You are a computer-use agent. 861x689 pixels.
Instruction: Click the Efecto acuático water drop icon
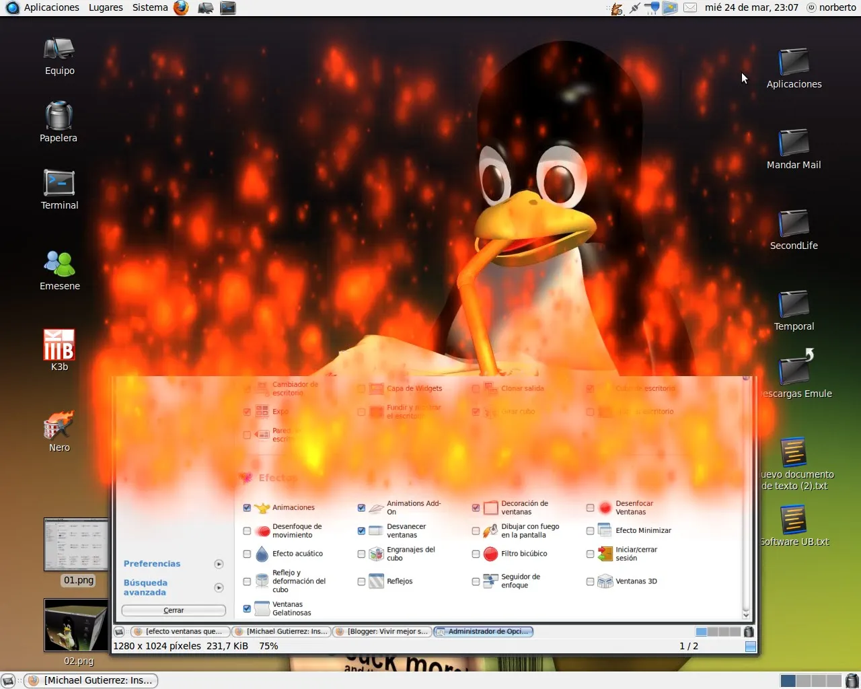[262, 554]
